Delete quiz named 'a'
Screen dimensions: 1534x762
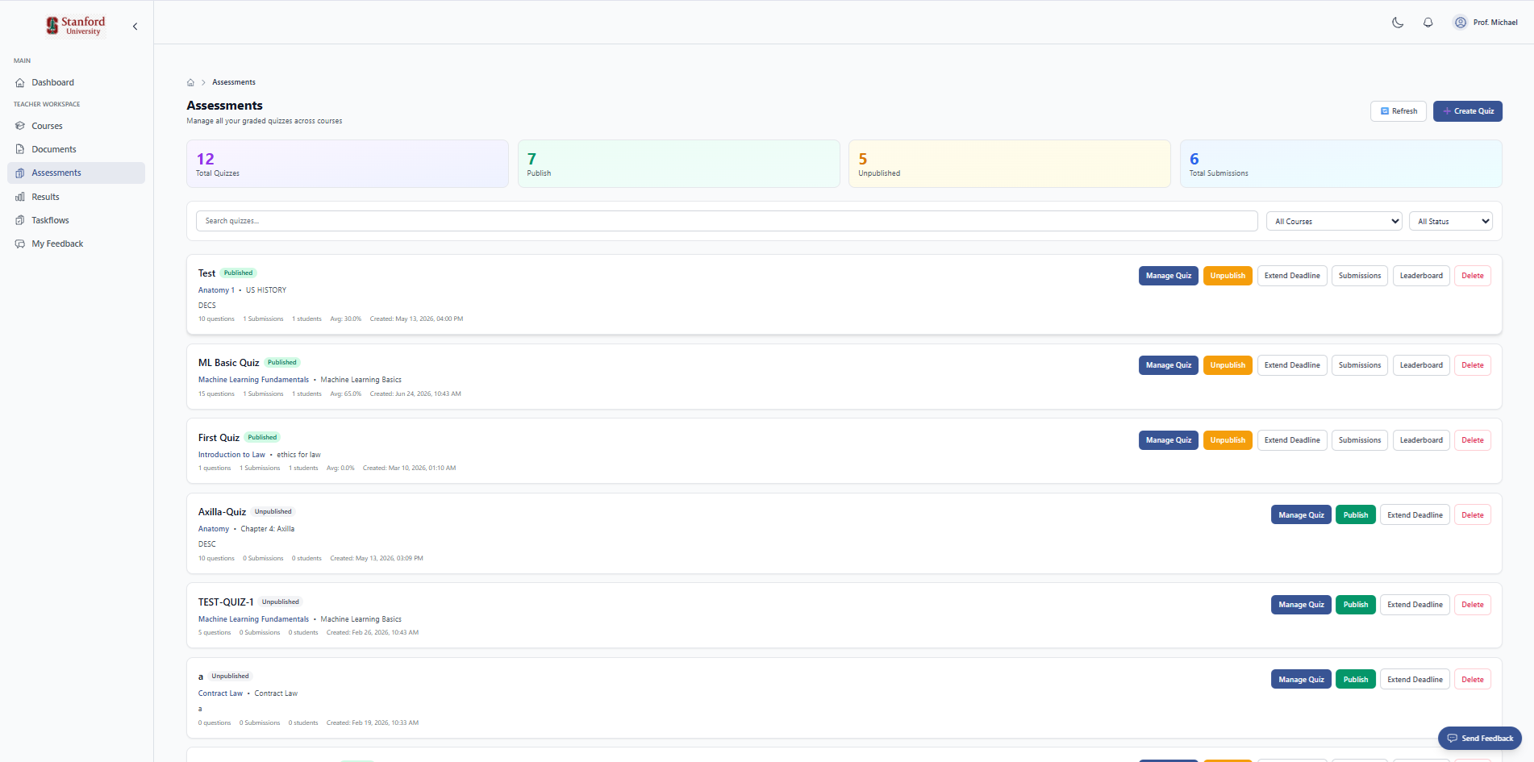pyautogui.click(x=1473, y=680)
